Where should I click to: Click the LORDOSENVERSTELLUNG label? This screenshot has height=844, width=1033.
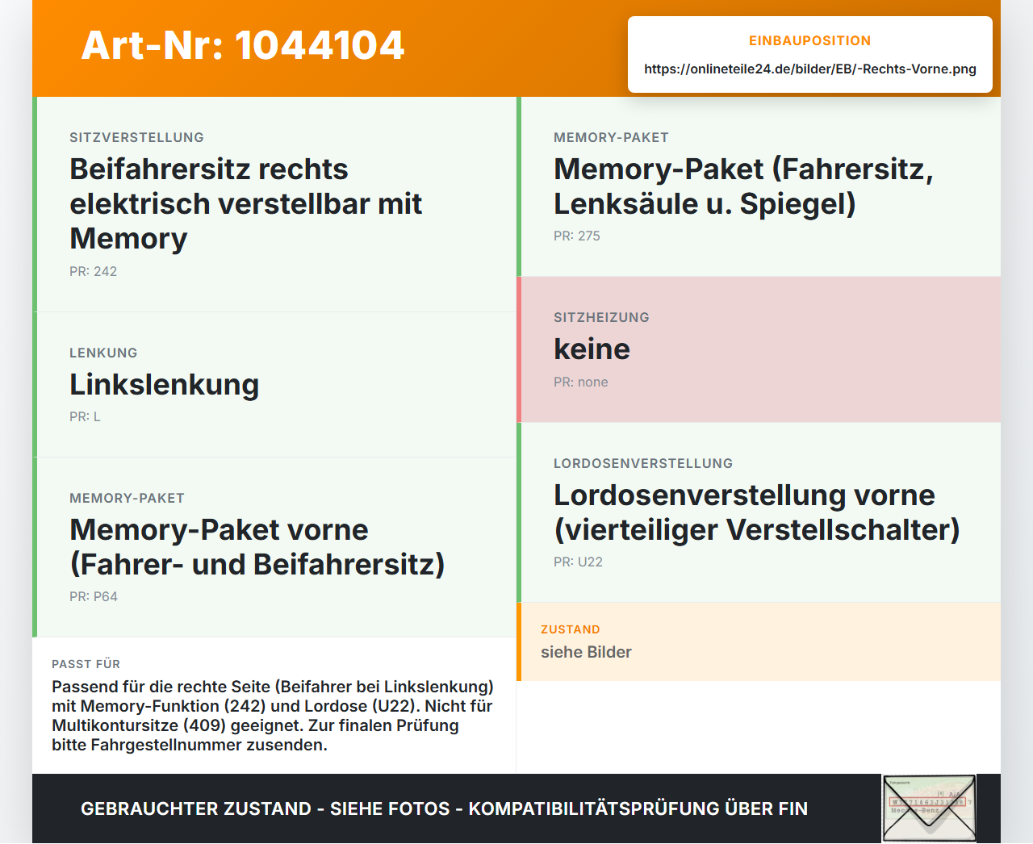[643, 463]
